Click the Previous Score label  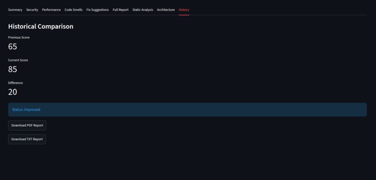(x=19, y=38)
